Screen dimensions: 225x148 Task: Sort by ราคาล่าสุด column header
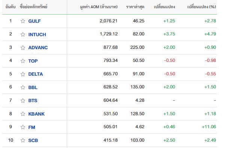(x=135, y=7)
